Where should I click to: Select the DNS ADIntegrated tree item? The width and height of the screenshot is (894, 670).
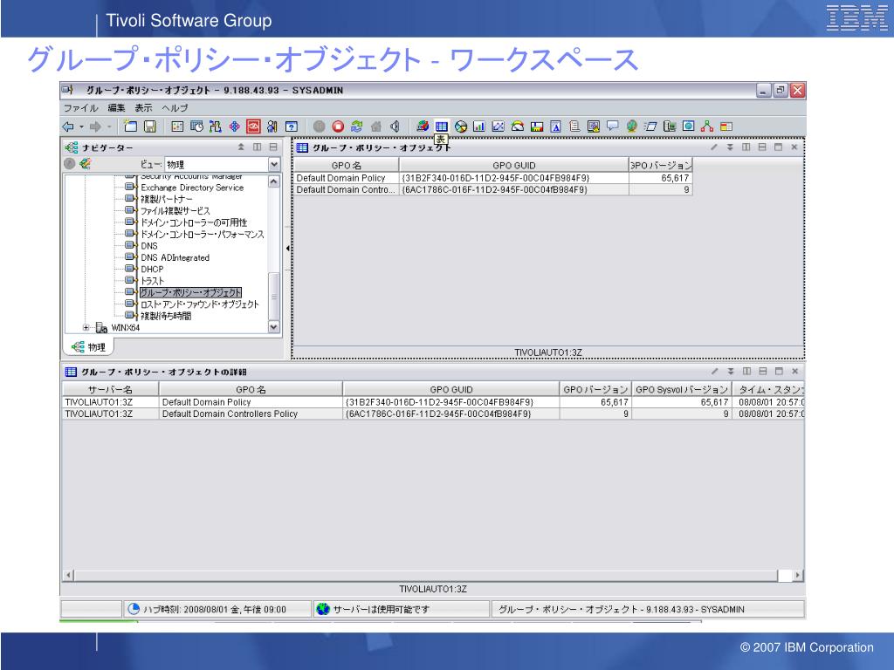pos(175,257)
